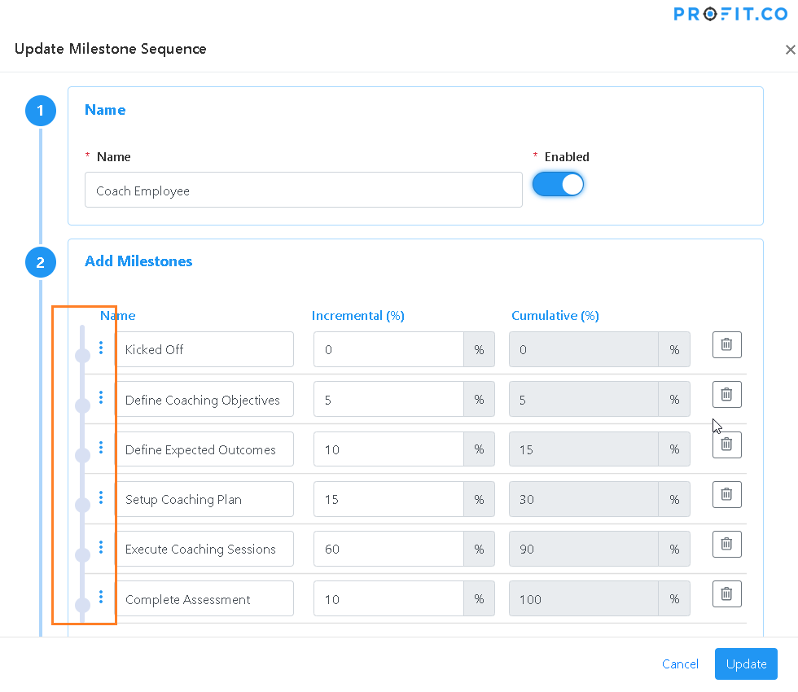Viewport: 798px width, 692px height.
Task: Click the Kicked Off incremental percentage field
Action: coord(388,349)
